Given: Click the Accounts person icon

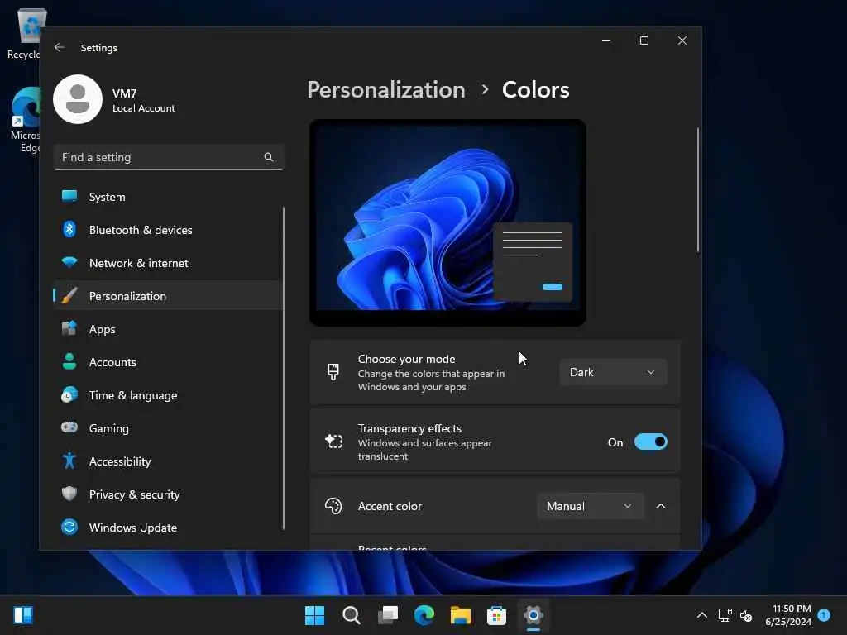Looking at the screenshot, I should click(69, 362).
